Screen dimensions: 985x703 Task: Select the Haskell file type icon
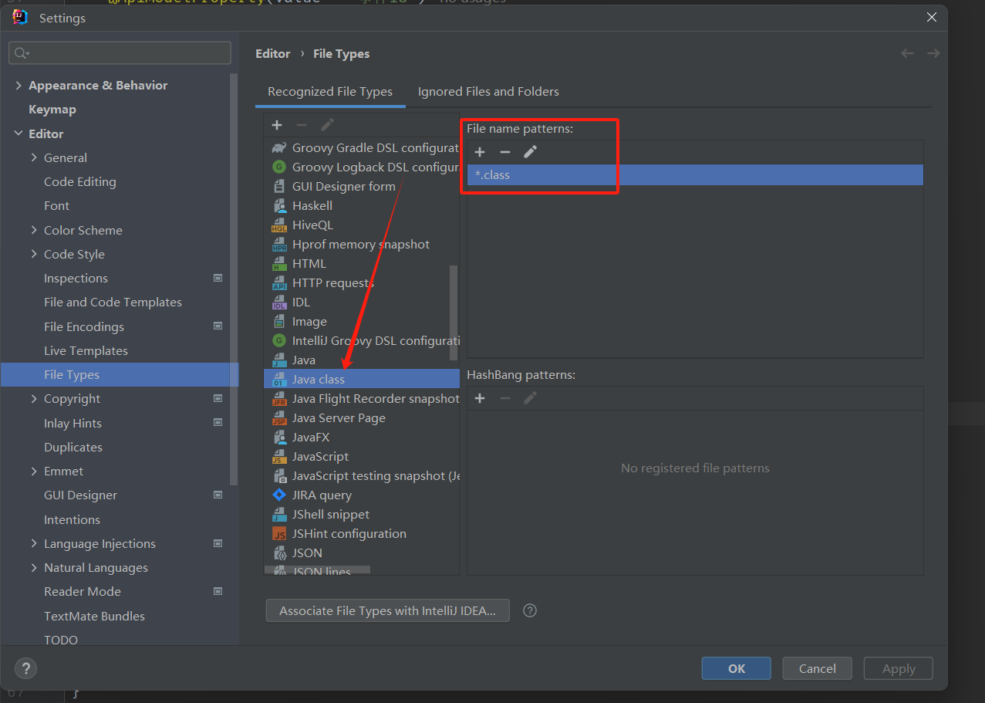tap(279, 206)
